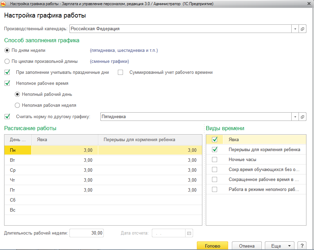The height and width of the screenshot is (250, 314).
Task: Enable Суммированный учет рабочего времени checkbox
Action: [121, 72]
